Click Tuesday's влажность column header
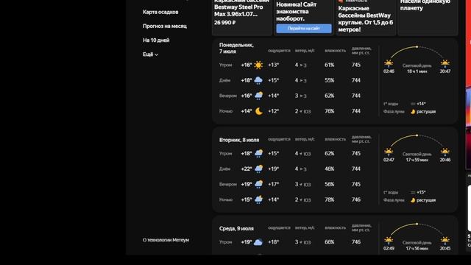Screen dimensions: 471x265 coord(336,139)
